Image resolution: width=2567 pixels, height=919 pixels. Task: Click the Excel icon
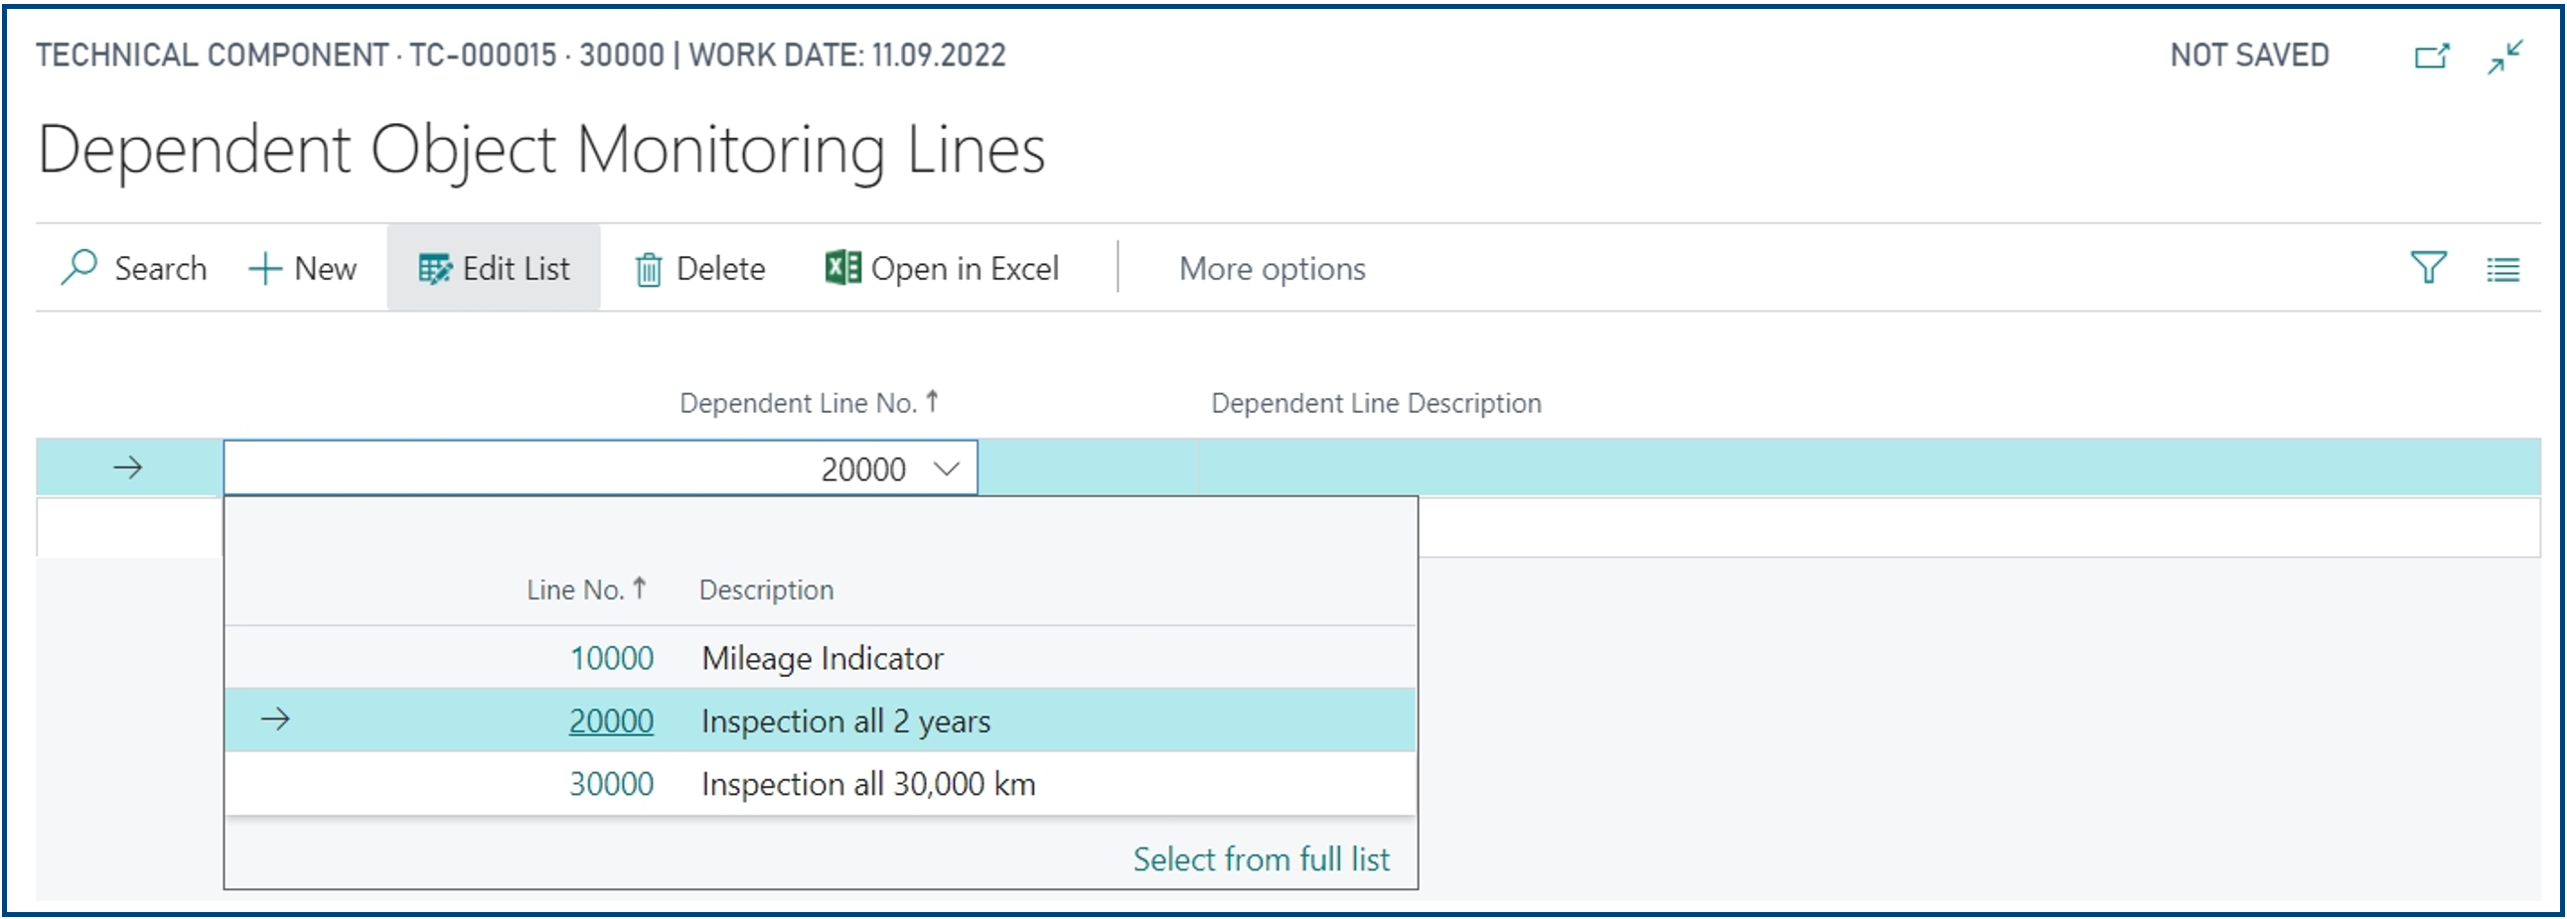(843, 268)
